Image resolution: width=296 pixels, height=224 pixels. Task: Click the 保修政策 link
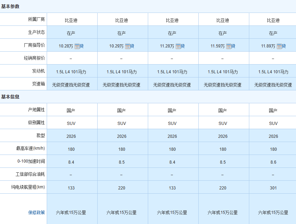point(37,212)
